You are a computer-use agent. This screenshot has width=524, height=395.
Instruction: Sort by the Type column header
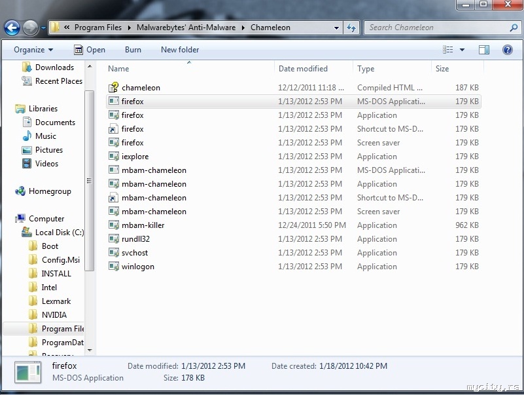[x=366, y=69]
